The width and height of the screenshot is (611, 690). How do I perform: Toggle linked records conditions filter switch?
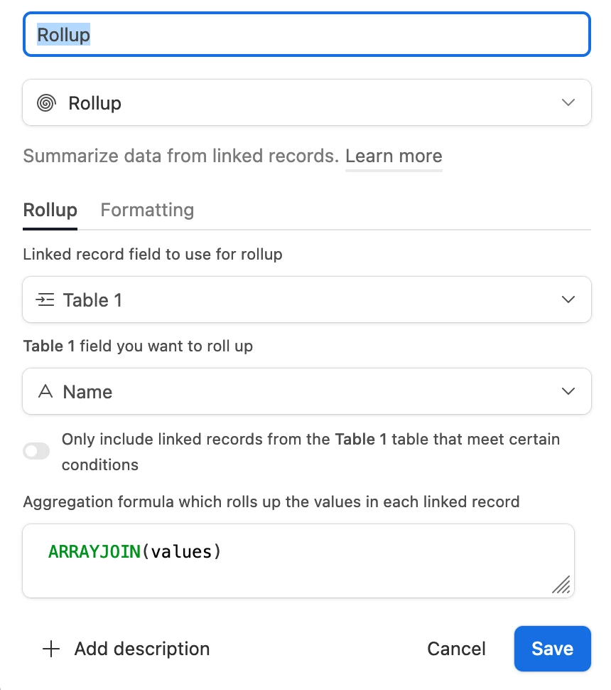[36, 451]
